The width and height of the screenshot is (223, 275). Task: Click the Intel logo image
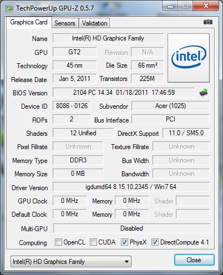[189, 58]
